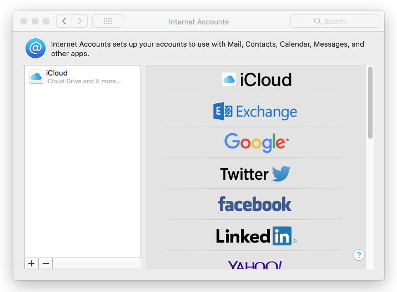Choose LinkedIn account type
The height and width of the screenshot is (292, 397).
tap(256, 236)
